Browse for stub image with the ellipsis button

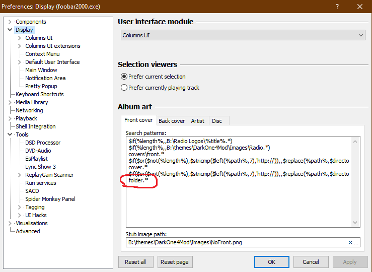(x=356, y=242)
